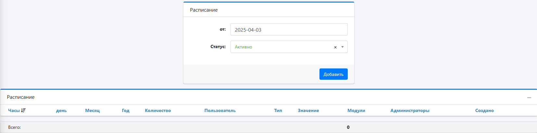Sort table by Месяц column

93,110
